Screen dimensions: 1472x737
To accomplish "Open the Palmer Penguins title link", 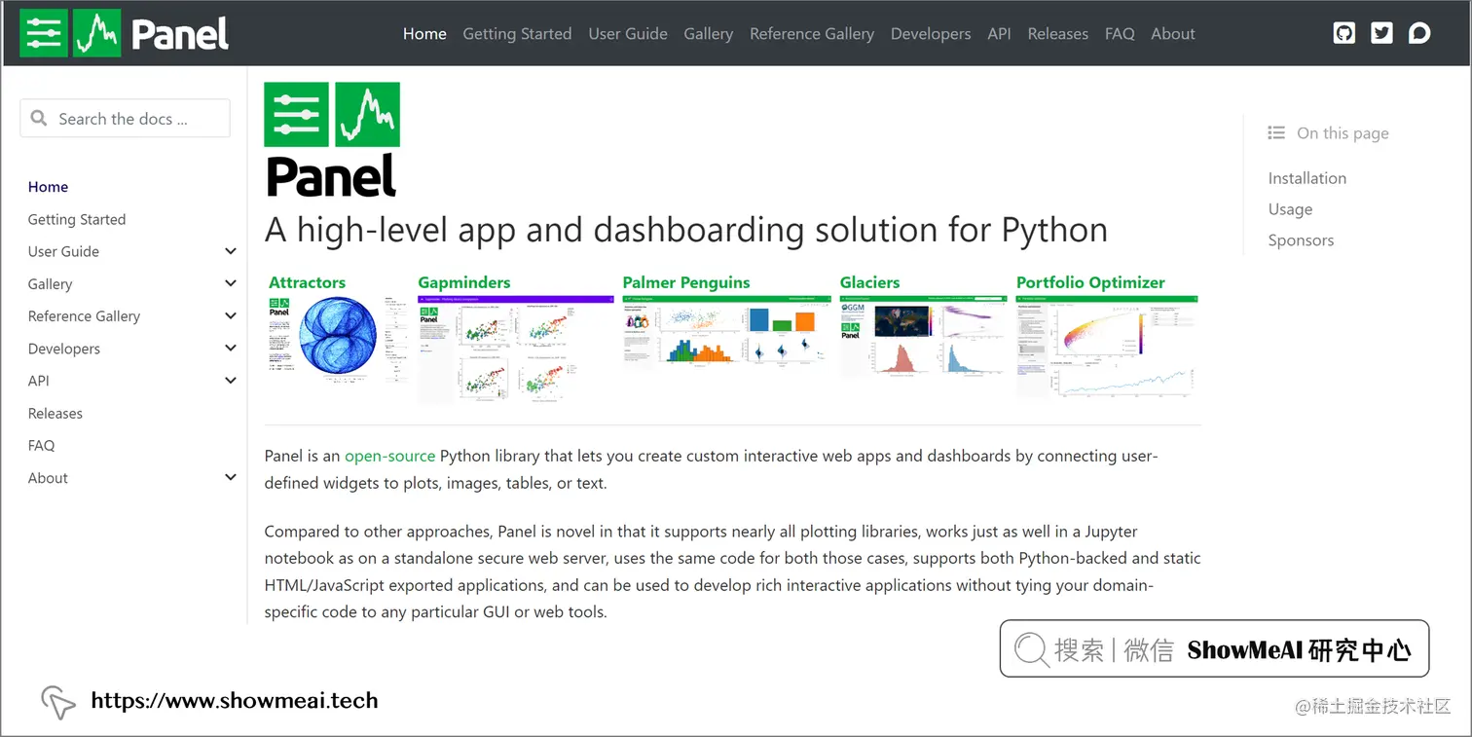I will (x=686, y=282).
